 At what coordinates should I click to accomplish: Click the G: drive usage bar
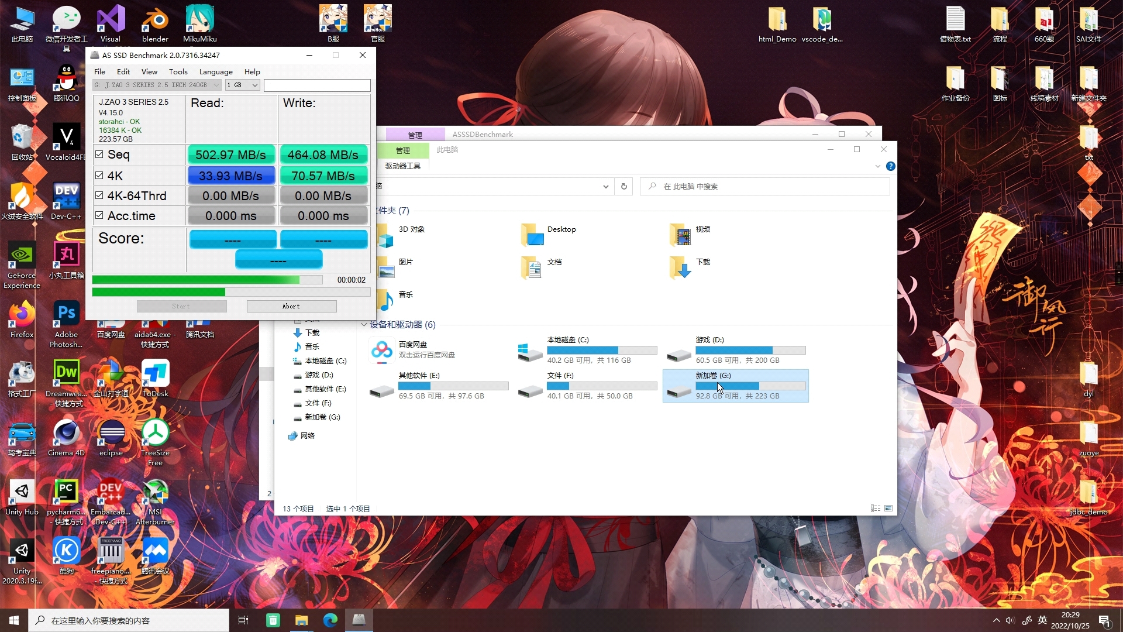point(750,386)
